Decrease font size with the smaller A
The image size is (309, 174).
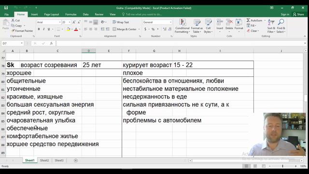click(x=79, y=22)
